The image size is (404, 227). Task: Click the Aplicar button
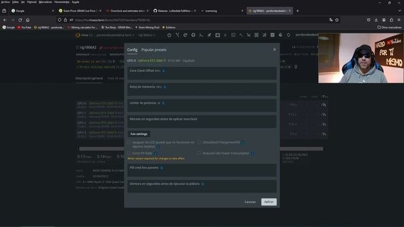(x=269, y=202)
